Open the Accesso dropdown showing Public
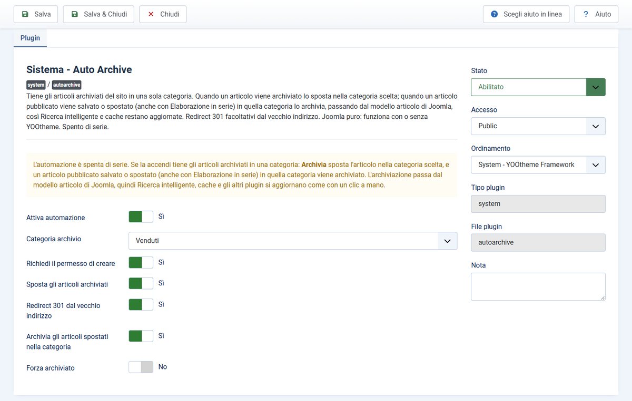Viewport: 632px width, 401px height. [x=538, y=126]
